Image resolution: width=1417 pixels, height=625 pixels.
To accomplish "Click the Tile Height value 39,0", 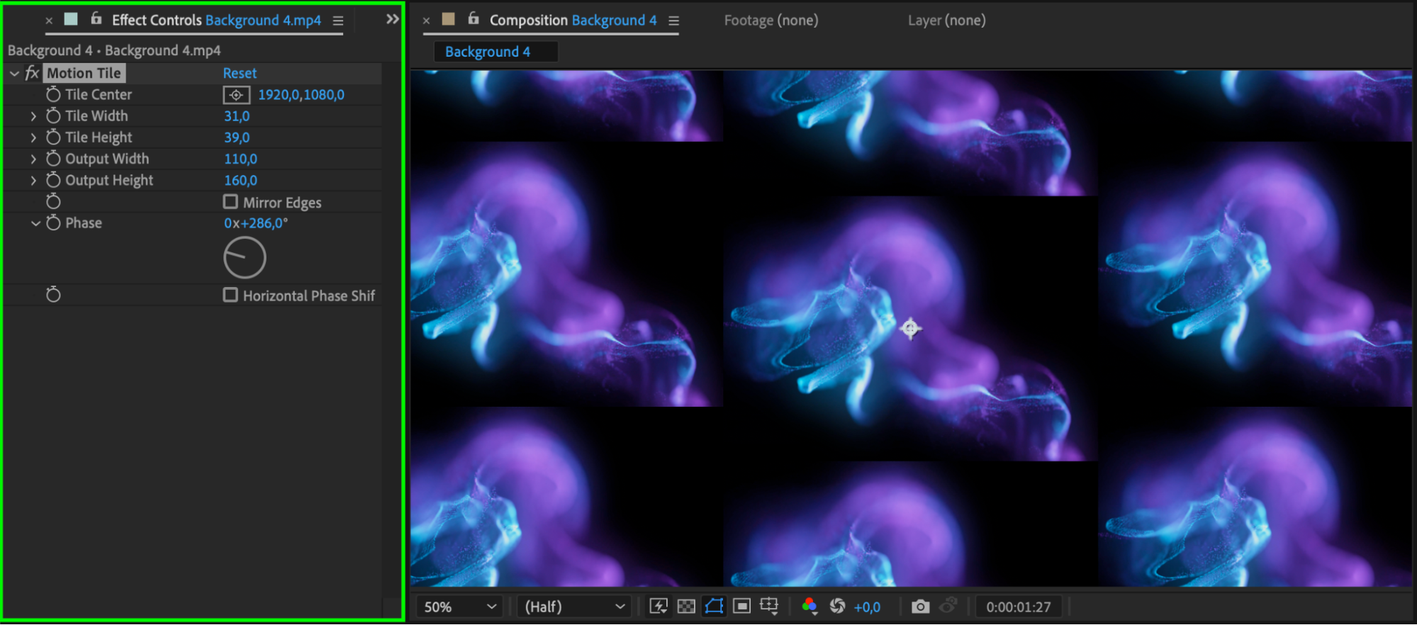I will point(237,137).
